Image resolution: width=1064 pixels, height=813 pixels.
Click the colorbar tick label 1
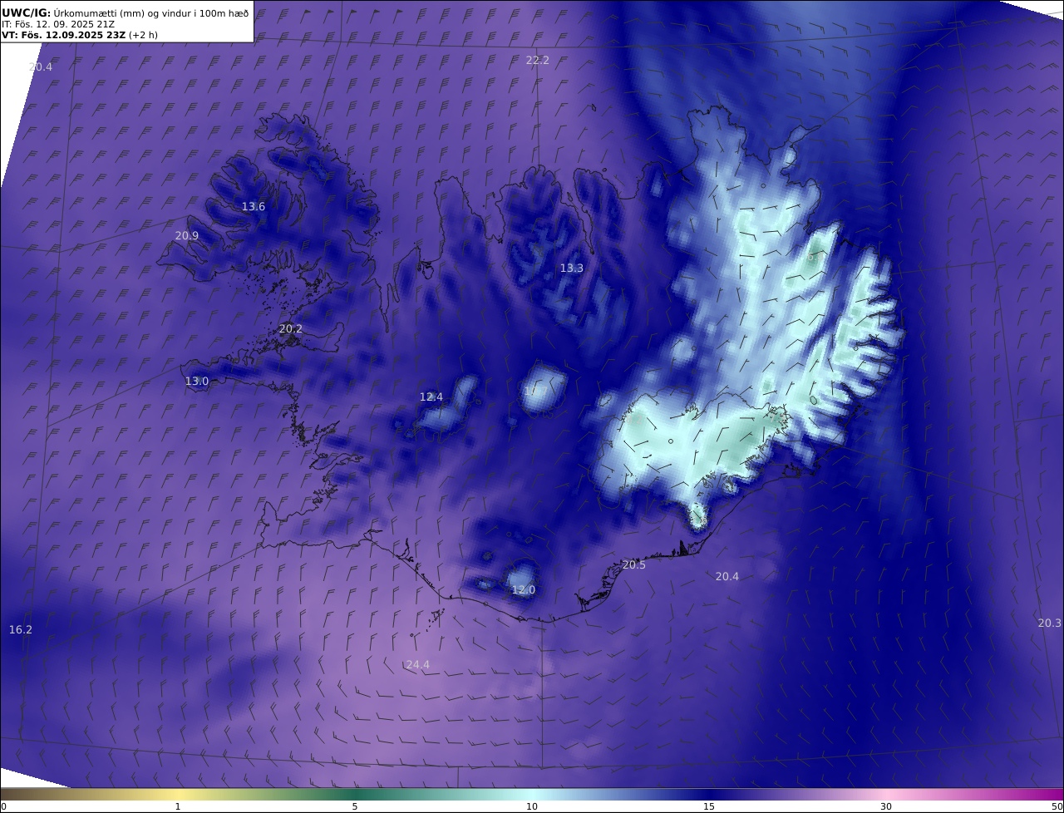[178, 806]
